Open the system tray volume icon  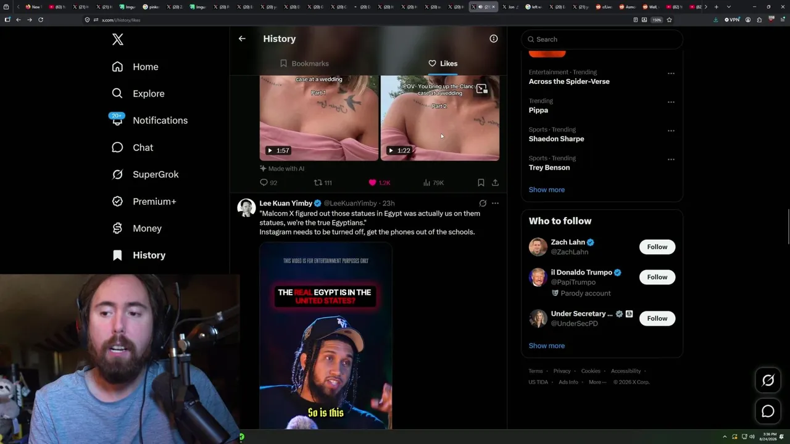(752, 437)
